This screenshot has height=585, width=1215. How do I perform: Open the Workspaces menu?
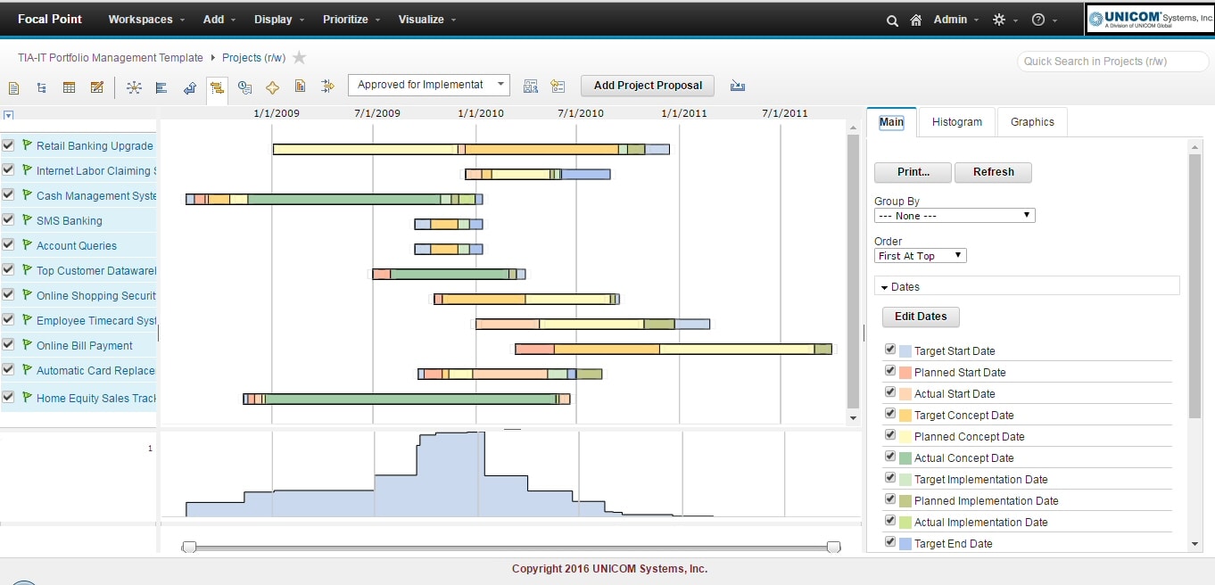146,20
